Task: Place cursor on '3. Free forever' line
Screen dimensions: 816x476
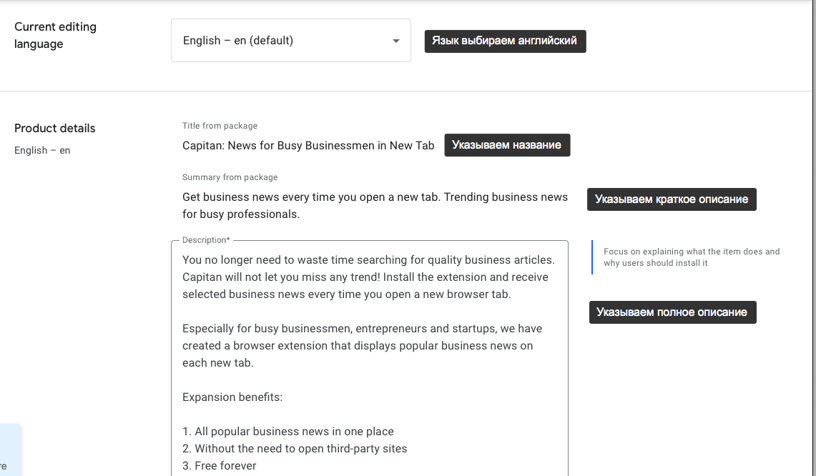Action: 219,466
